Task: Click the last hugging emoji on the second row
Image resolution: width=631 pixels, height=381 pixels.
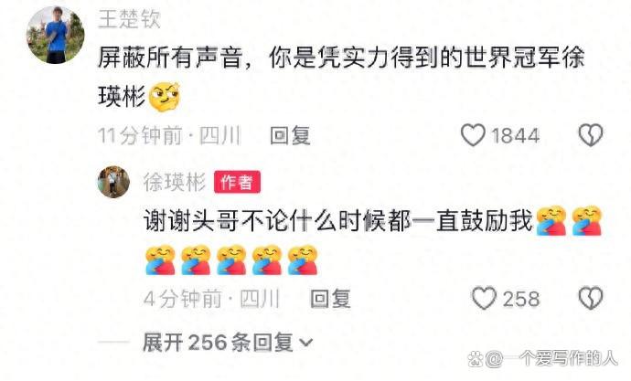Action: coord(303,260)
